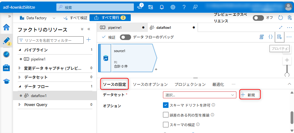Toggle the プレビュー エクスペリエンス switch

pyautogui.click(x=258, y=18)
